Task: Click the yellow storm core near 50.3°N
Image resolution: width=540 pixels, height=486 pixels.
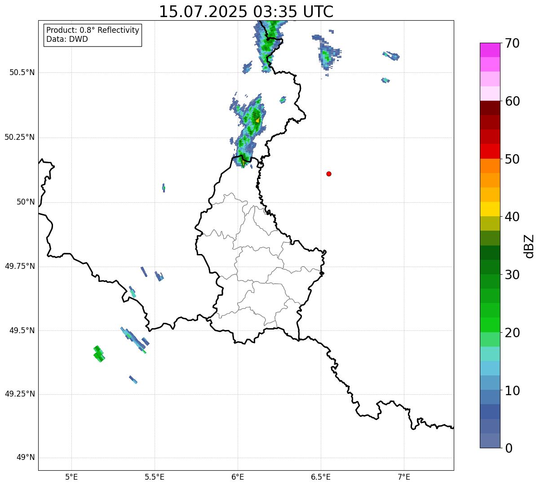Action: [257, 120]
